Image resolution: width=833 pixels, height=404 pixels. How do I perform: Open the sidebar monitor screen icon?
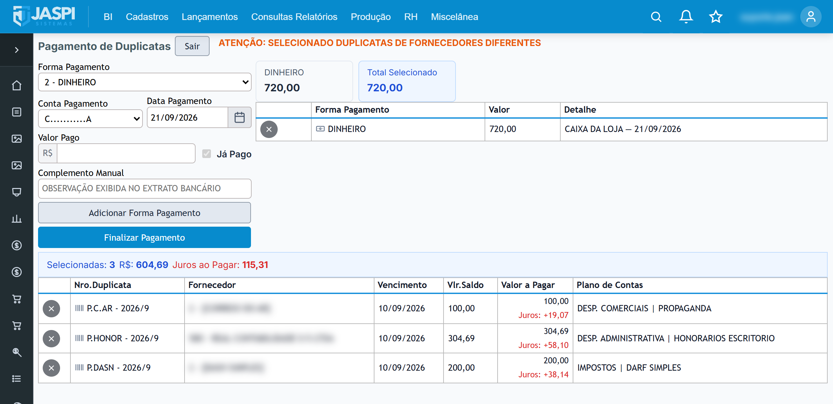click(x=17, y=192)
